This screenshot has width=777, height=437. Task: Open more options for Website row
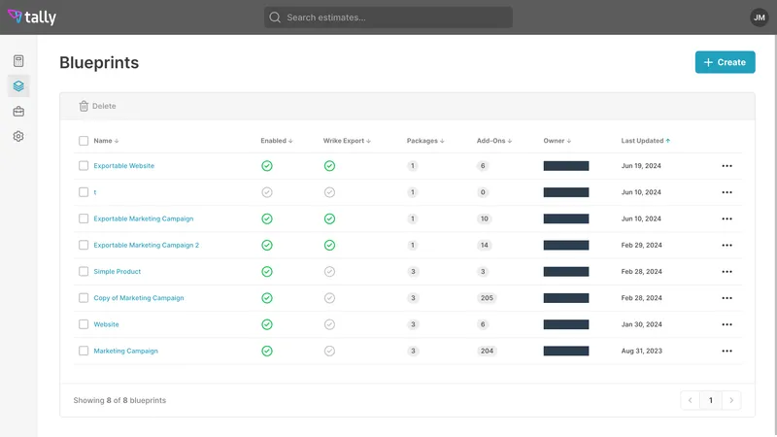click(x=726, y=324)
